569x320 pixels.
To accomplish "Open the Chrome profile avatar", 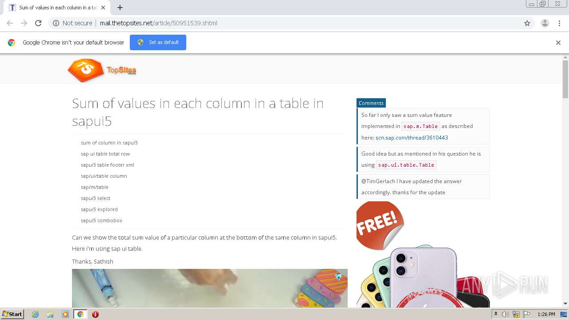I will (x=545, y=23).
